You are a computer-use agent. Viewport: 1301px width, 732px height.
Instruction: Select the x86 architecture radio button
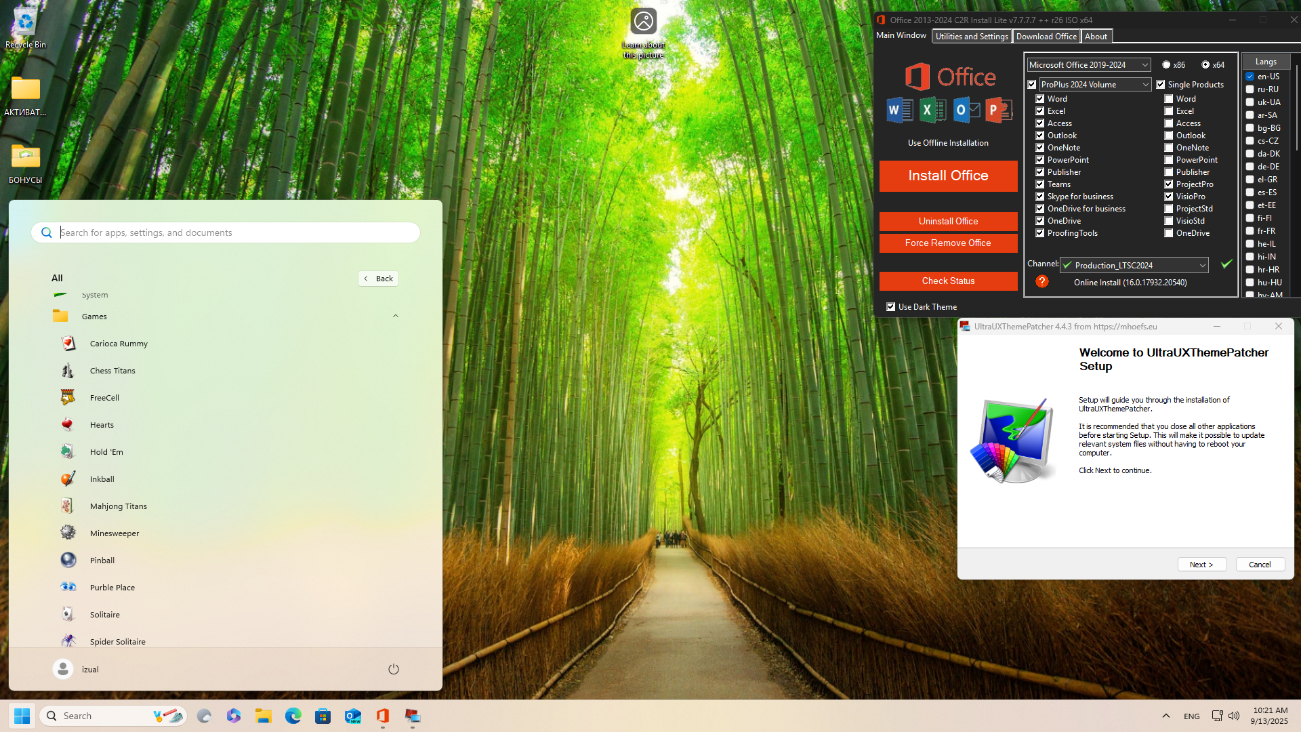pos(1166,65)
